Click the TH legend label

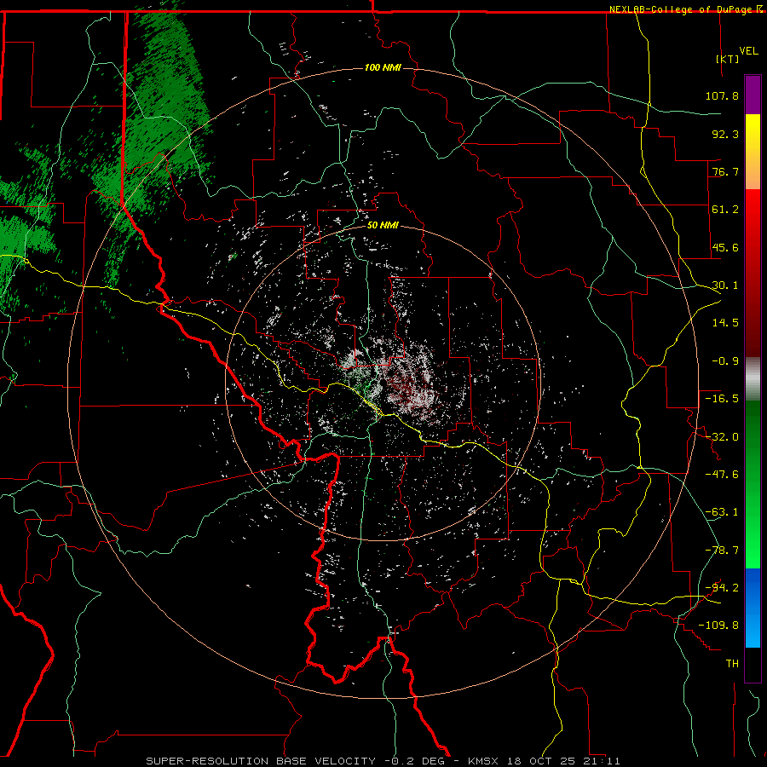(x=732, y=664)
